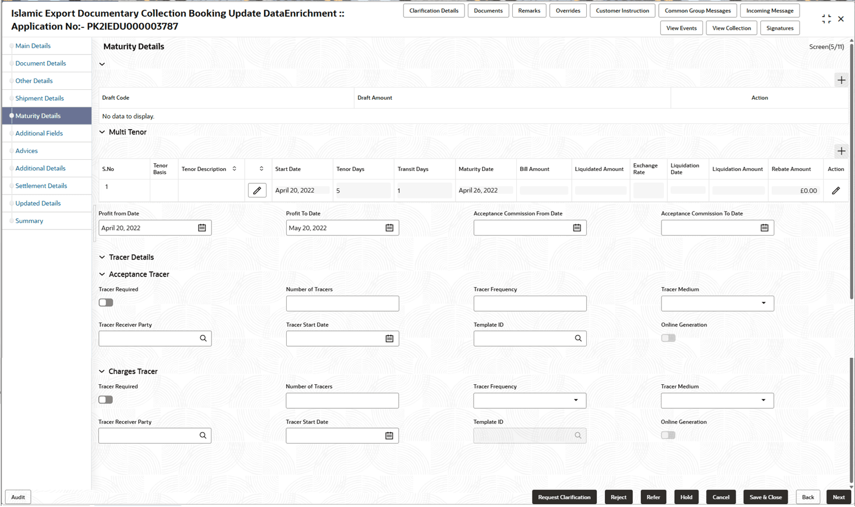Enable Online Generation for Charges Tracer
Screen dimensions: 855x507
[x=668, y=435]
